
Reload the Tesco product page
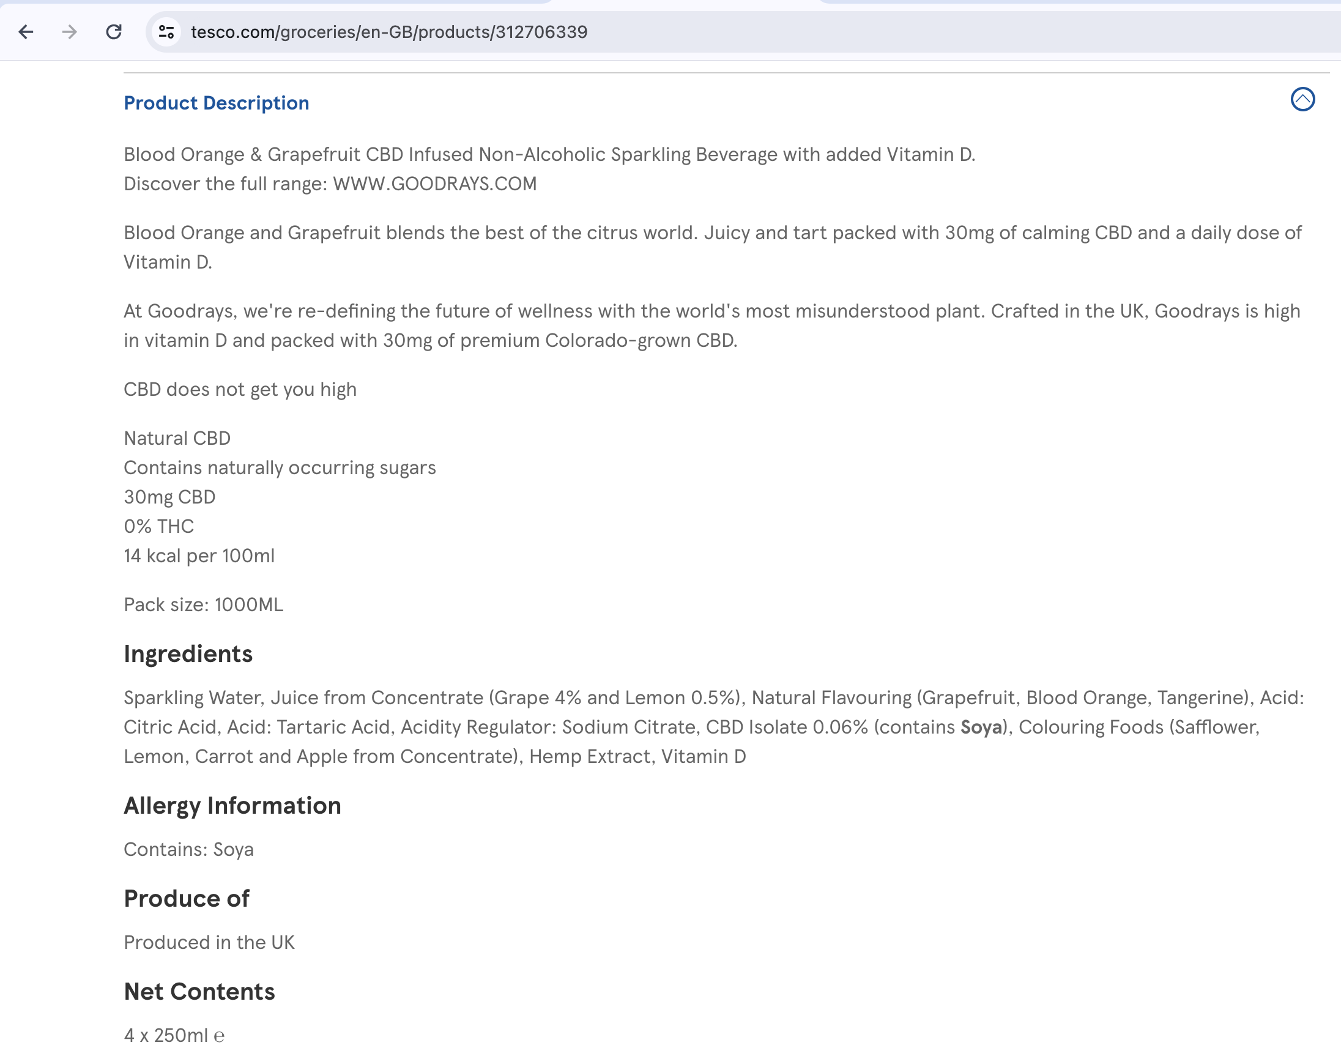click(x=114, y=32)
